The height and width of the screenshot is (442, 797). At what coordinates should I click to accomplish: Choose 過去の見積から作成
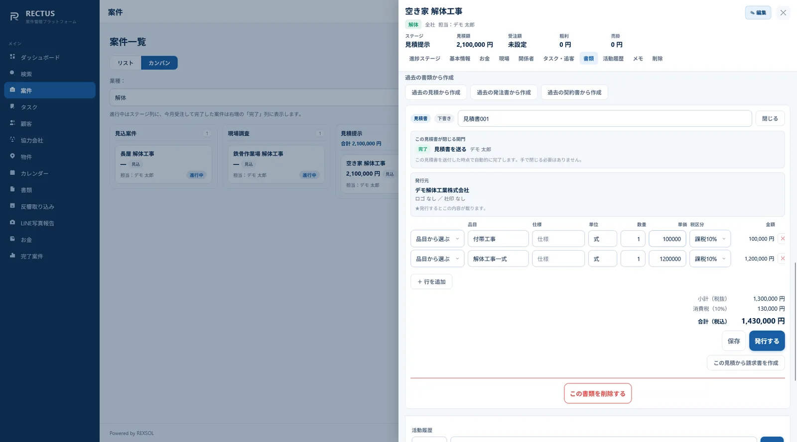436,92
